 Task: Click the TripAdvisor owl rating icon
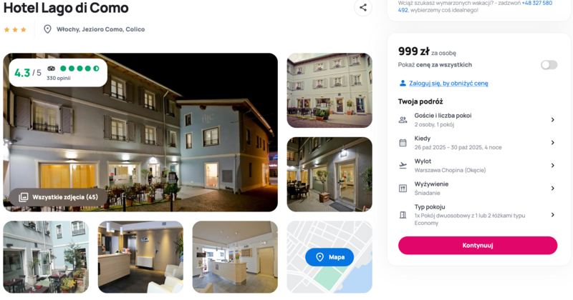tap(51, 69)
